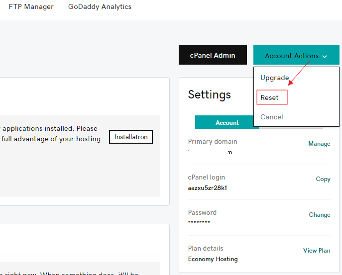Open cPanel Admin
Image resolution: width=342 pixels, height=275 pixels.
(x=213, y=55)
